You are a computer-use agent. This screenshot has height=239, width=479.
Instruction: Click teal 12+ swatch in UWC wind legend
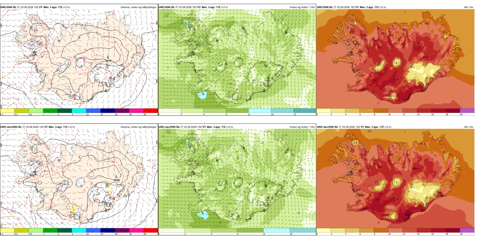click(x=305, y=111)
